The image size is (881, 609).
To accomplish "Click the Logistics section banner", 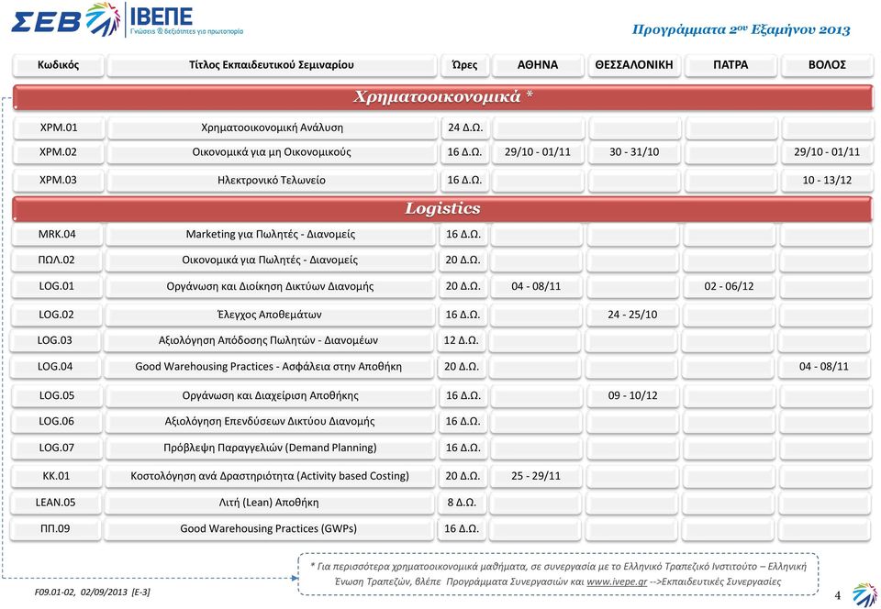I will [442, 208].
